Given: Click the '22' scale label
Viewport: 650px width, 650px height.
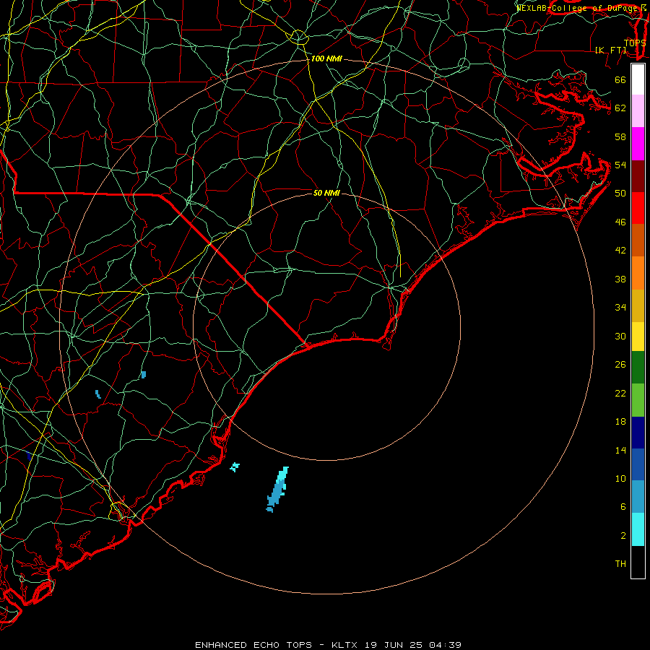Looking at the screenshot, I should tap(620, 393).
